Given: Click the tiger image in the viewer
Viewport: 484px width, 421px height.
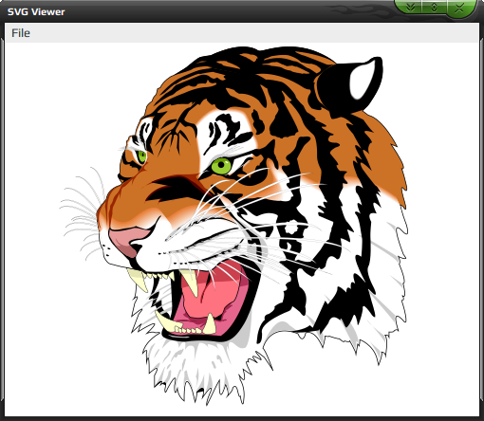Looking at the screenshot, I should 234,226.
